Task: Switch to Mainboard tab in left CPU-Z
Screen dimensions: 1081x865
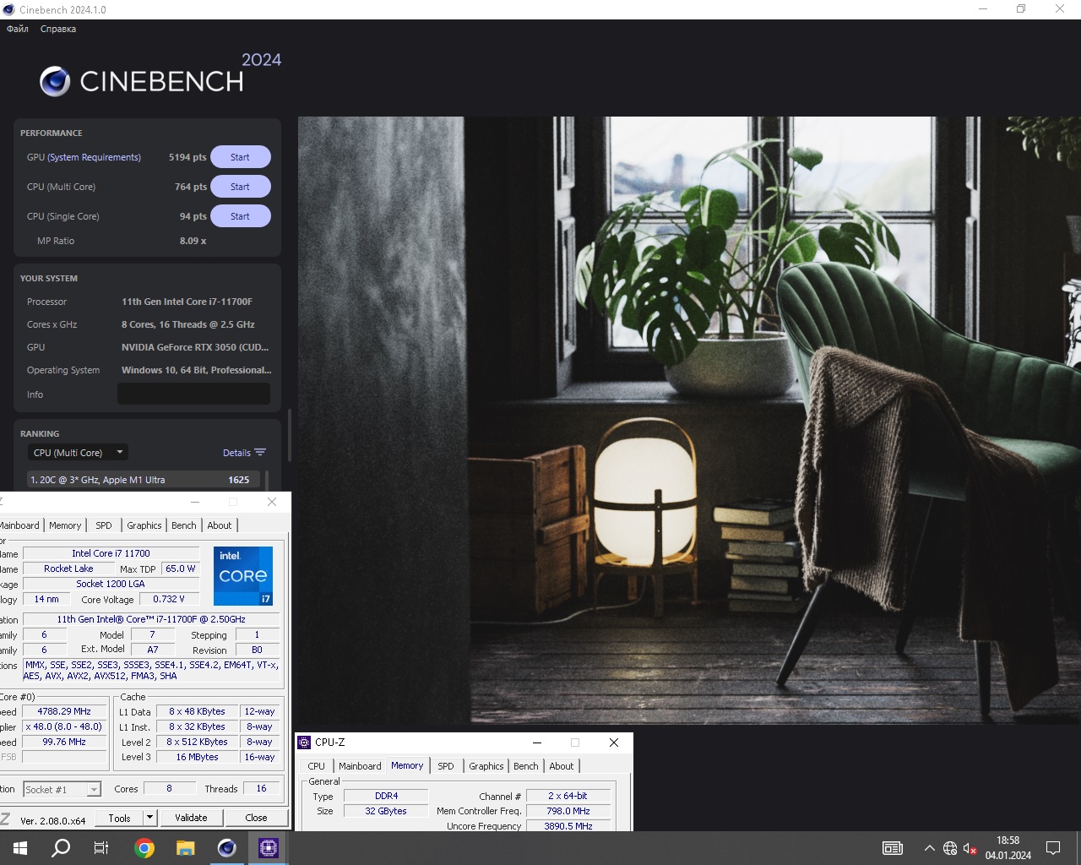Action: click(x=19, y=525)
